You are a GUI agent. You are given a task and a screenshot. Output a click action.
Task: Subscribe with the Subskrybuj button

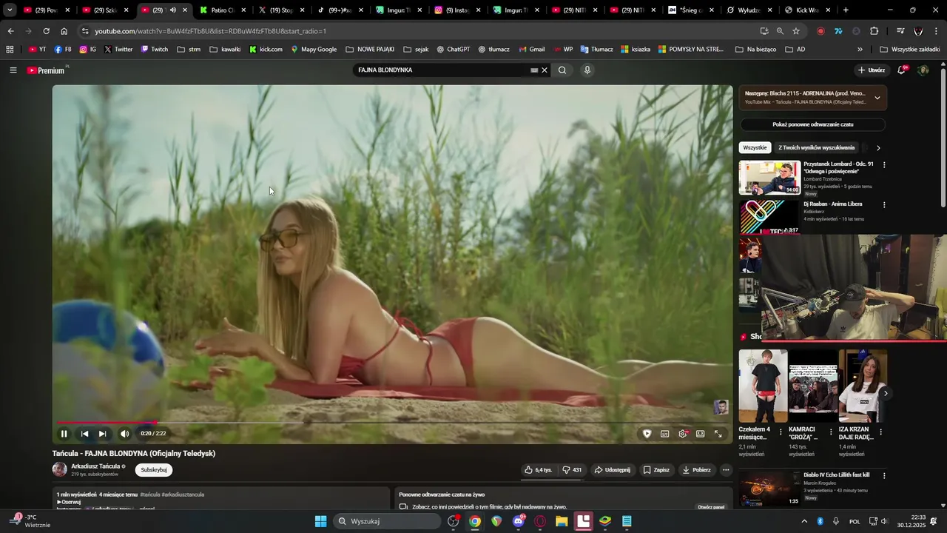click(x=154, y=470)
